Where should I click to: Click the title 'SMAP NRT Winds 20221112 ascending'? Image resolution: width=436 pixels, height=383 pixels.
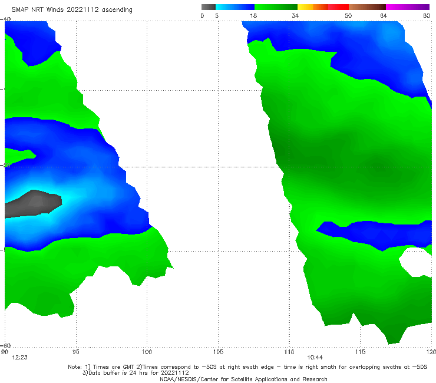pos(72,9)
